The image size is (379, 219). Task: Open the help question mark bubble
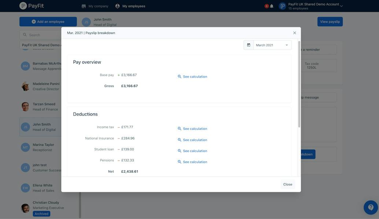pyautogui.click(x=371, y=207)
